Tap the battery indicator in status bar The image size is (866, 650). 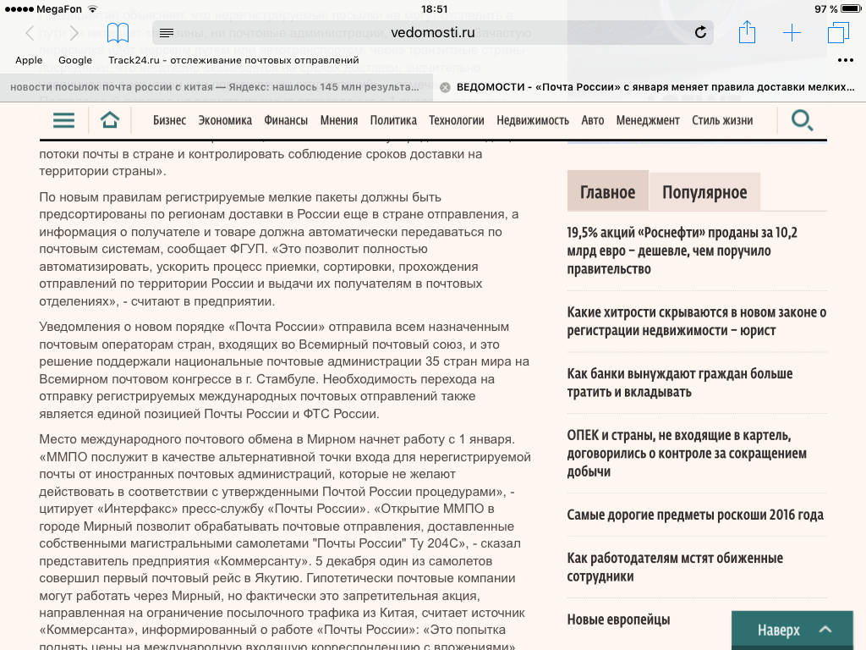[850, 8]
